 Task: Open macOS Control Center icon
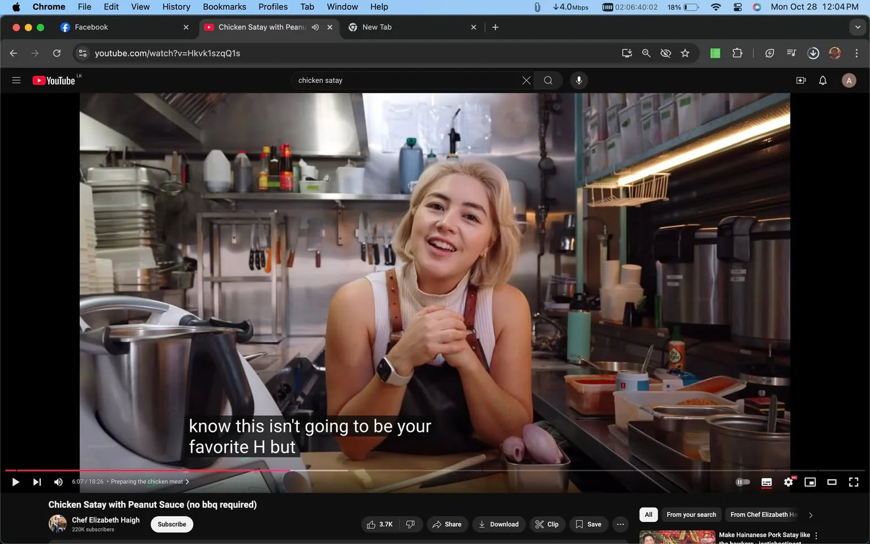coord(737,7)
